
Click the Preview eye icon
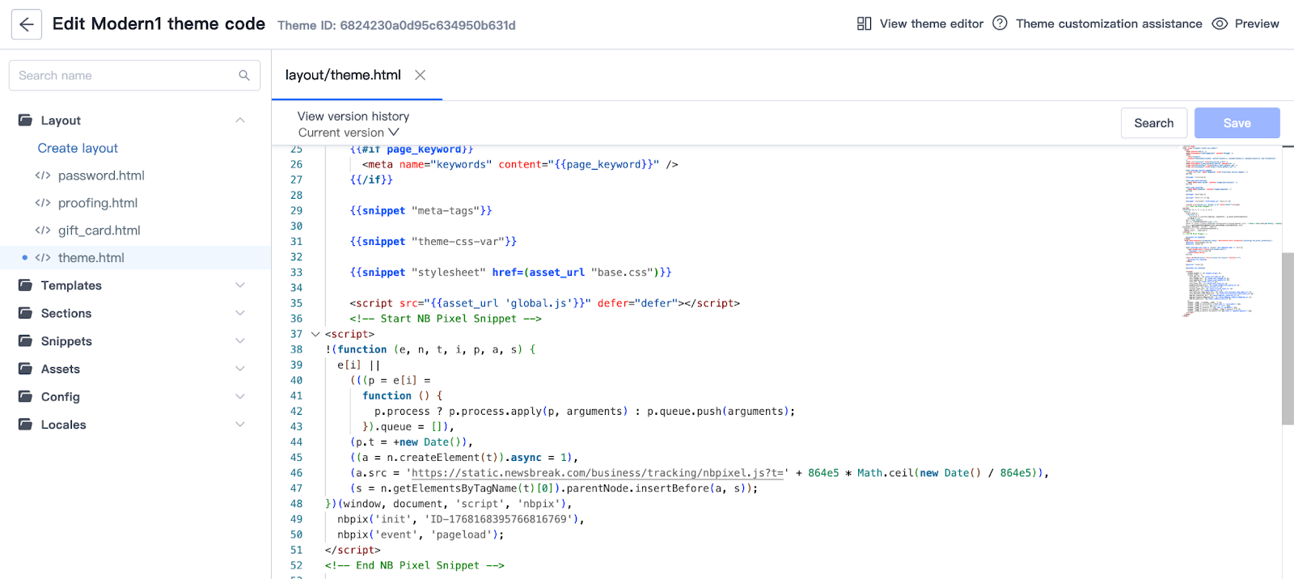click(x=1220, y=24)
